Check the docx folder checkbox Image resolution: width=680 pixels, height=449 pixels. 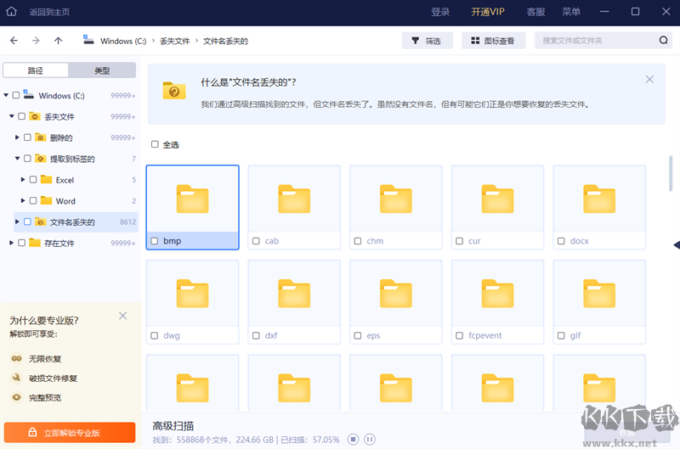(x=561, y=241)
